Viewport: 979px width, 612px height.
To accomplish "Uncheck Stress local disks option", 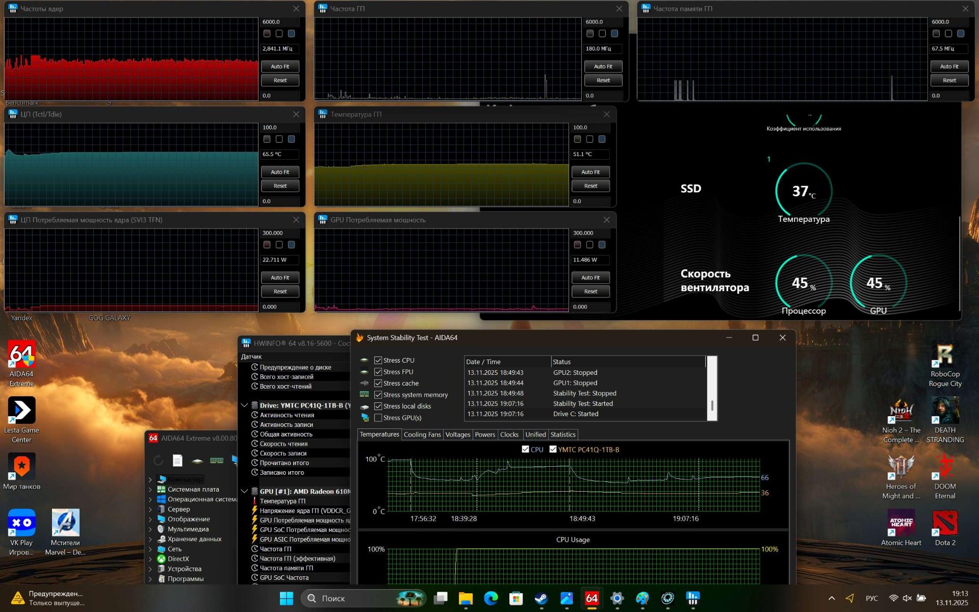I will coord(378,406).
